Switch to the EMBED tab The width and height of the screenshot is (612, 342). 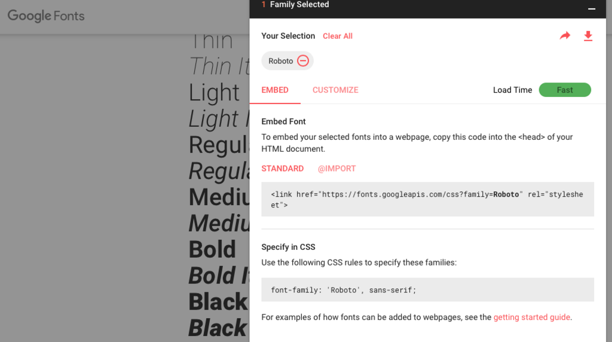click(275, 90)
